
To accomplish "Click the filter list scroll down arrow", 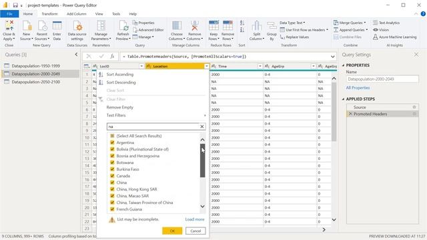I will tap(202, 206).
